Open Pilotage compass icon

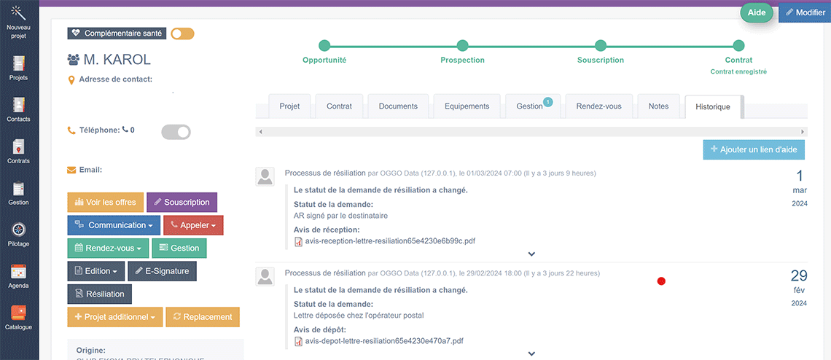(x=19, y=231)
